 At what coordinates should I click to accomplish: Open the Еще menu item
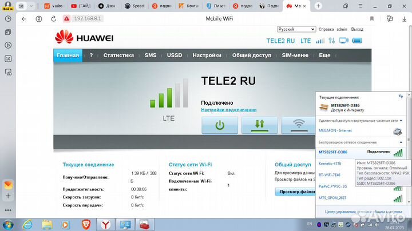324,55
